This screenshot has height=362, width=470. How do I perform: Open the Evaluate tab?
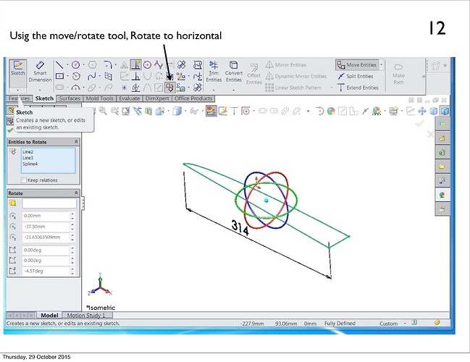click(x=129, y=98)
